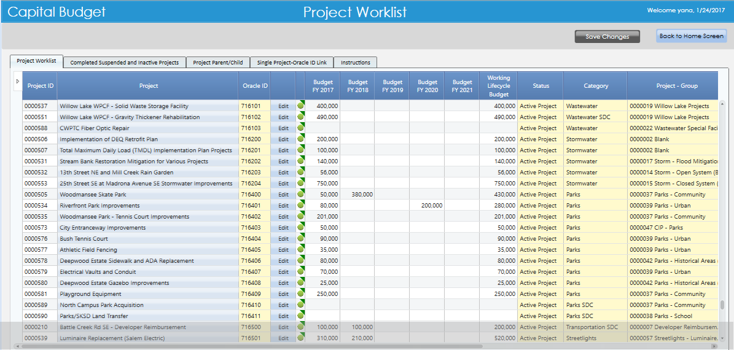Open Completed Suspended and Inactive Projects tab

125,63
